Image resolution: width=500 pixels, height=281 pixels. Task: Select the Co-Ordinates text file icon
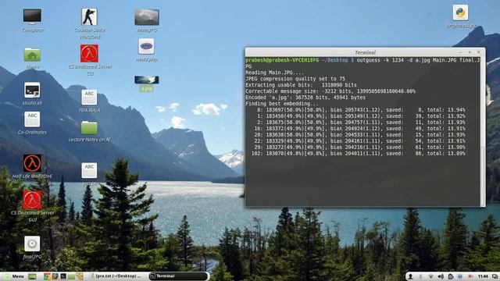pos(32,119)
